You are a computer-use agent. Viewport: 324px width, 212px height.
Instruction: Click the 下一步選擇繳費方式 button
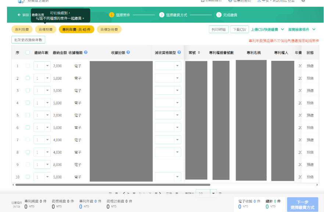click(302, 204)
